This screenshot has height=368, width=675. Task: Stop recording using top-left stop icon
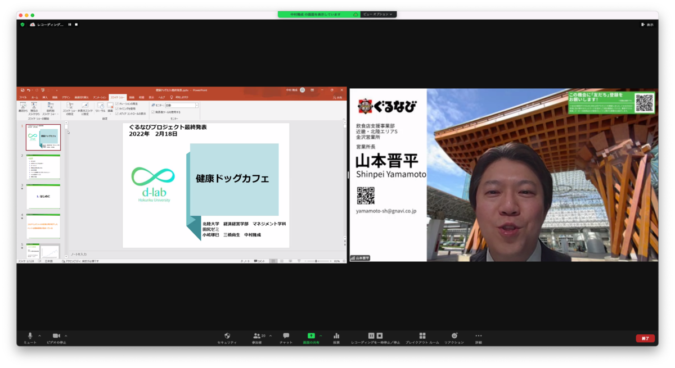click(76, 25)
